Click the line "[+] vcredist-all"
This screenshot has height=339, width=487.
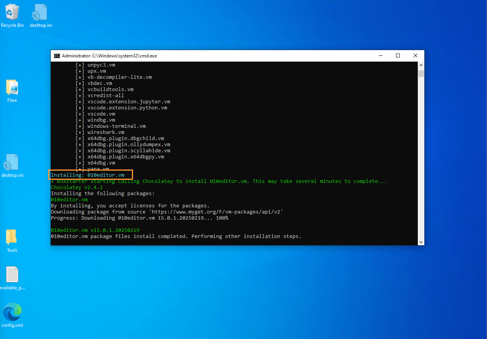click(x=100, y=96)
